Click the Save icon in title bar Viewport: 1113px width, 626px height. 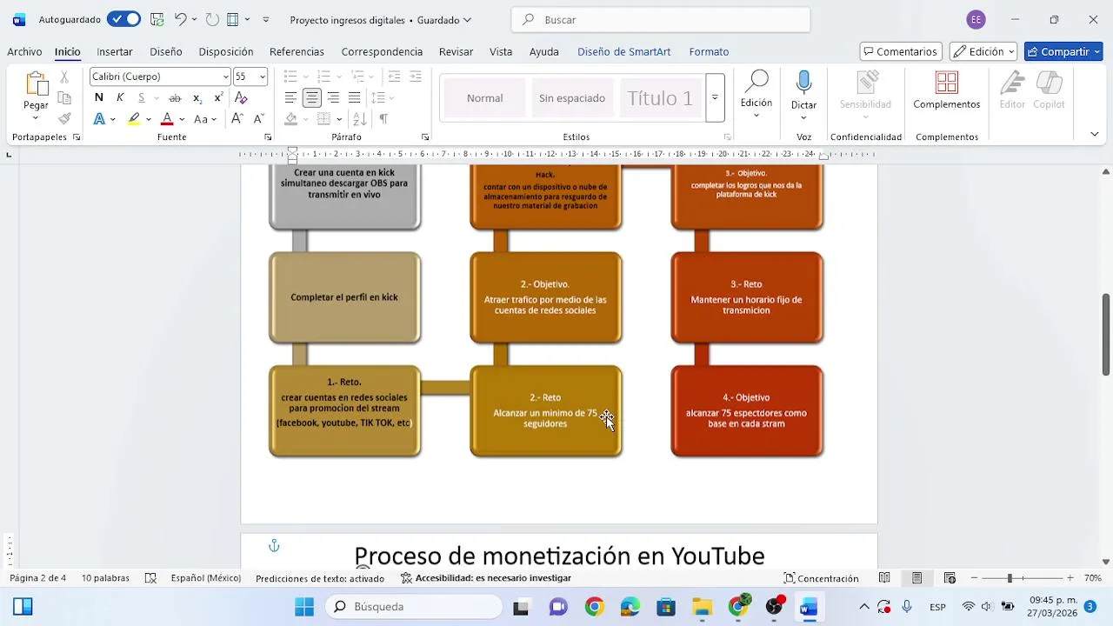(157, 19)
